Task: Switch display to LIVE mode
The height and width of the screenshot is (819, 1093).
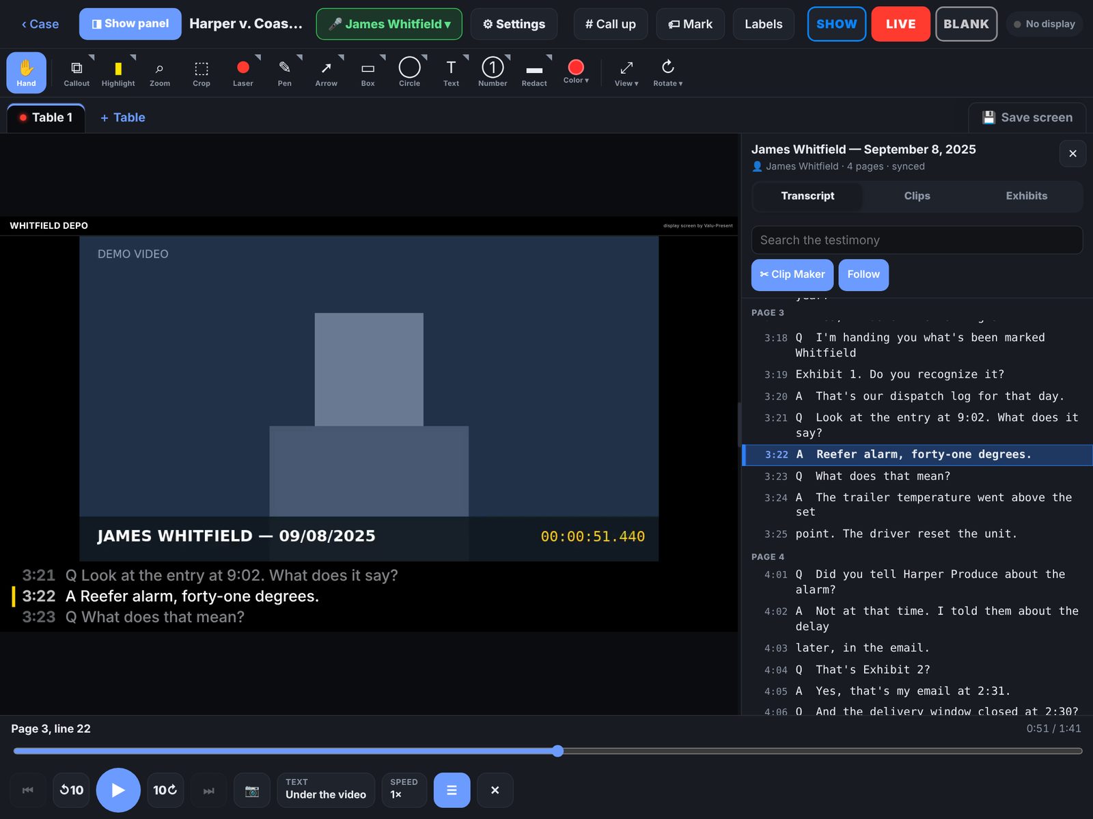Action: click(900, 24)
